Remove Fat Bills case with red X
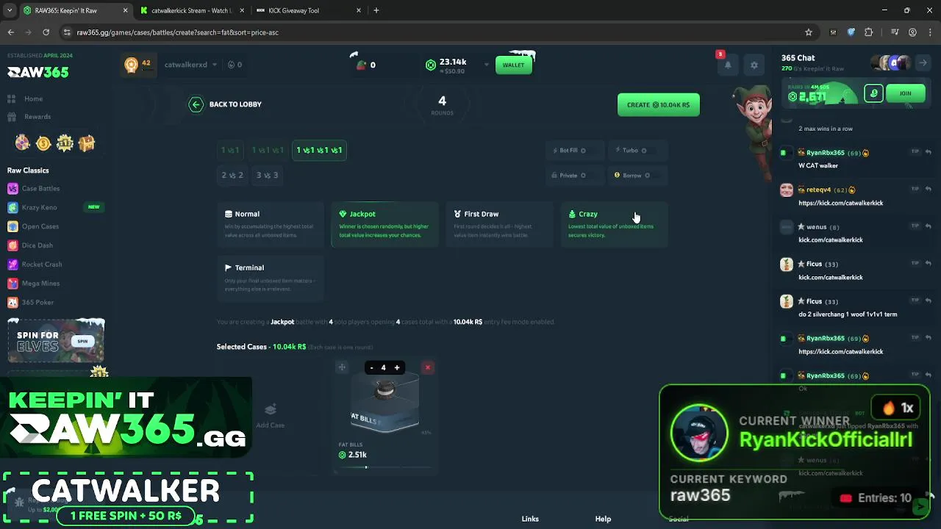This screenshot has width=941, height=529. pyautogui.click(x=427, y=367)
